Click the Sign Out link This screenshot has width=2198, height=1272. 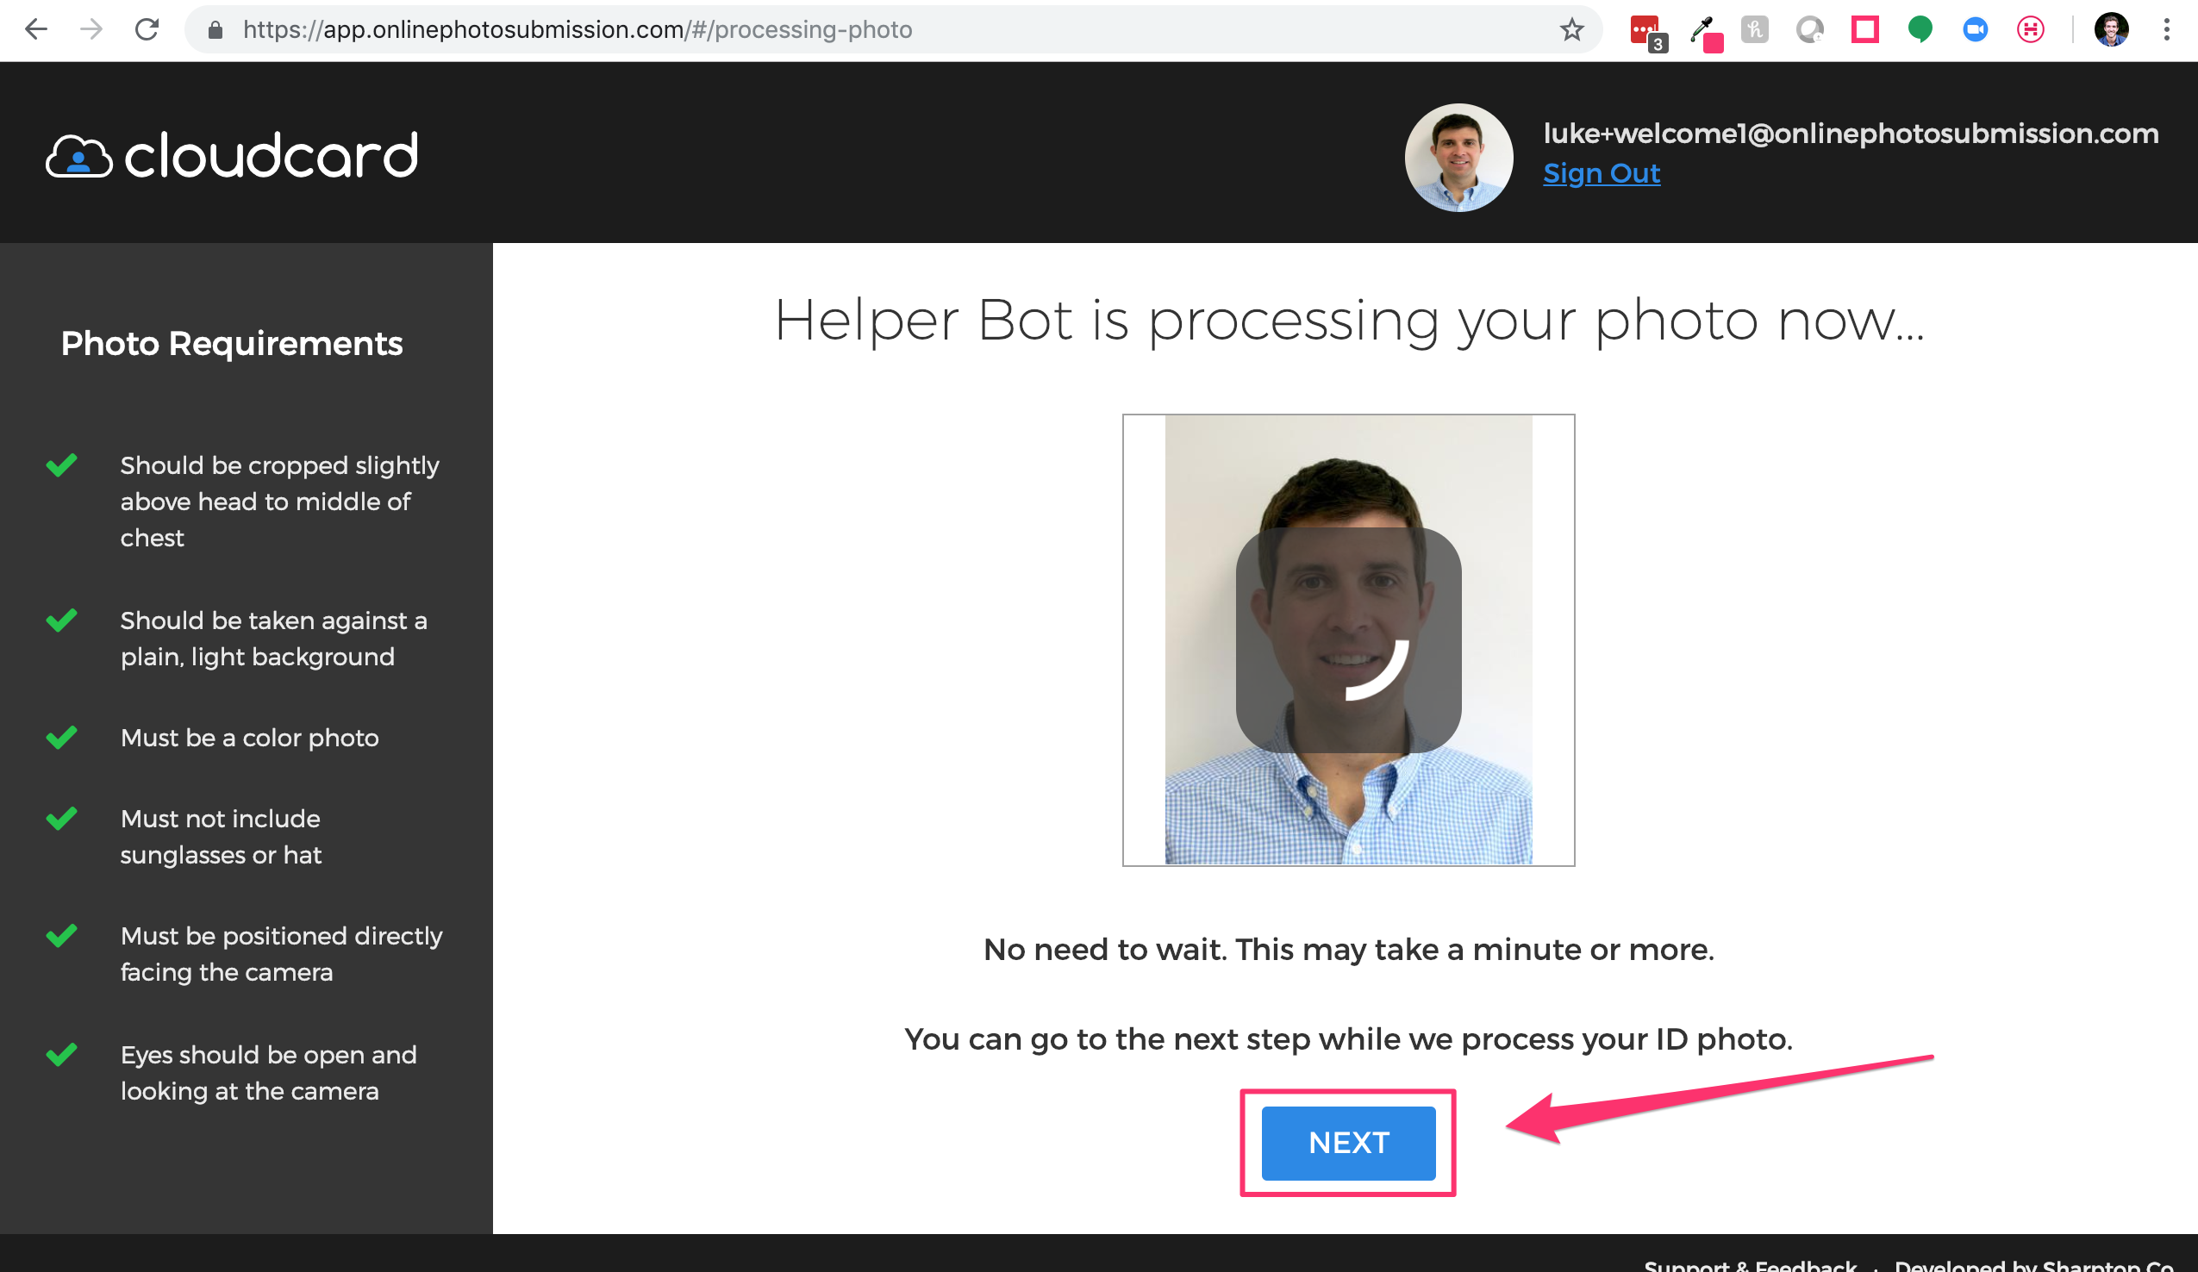click(1601, 173)
